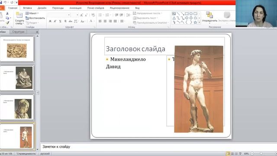
Task: Click the русский language indicator
Action: [x=45, y=154]
